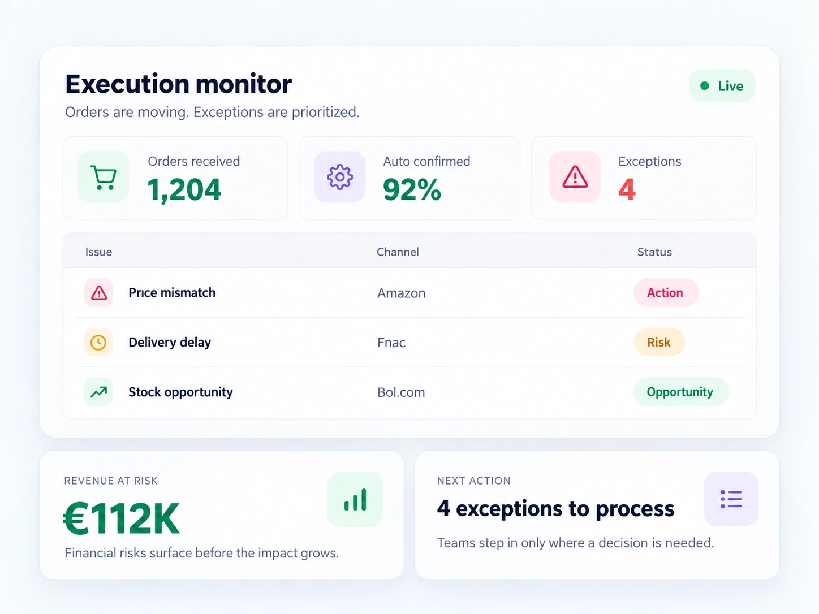Click the Stock opportunity trend arrow icon

pyautogui.click(x=99, y=392)
